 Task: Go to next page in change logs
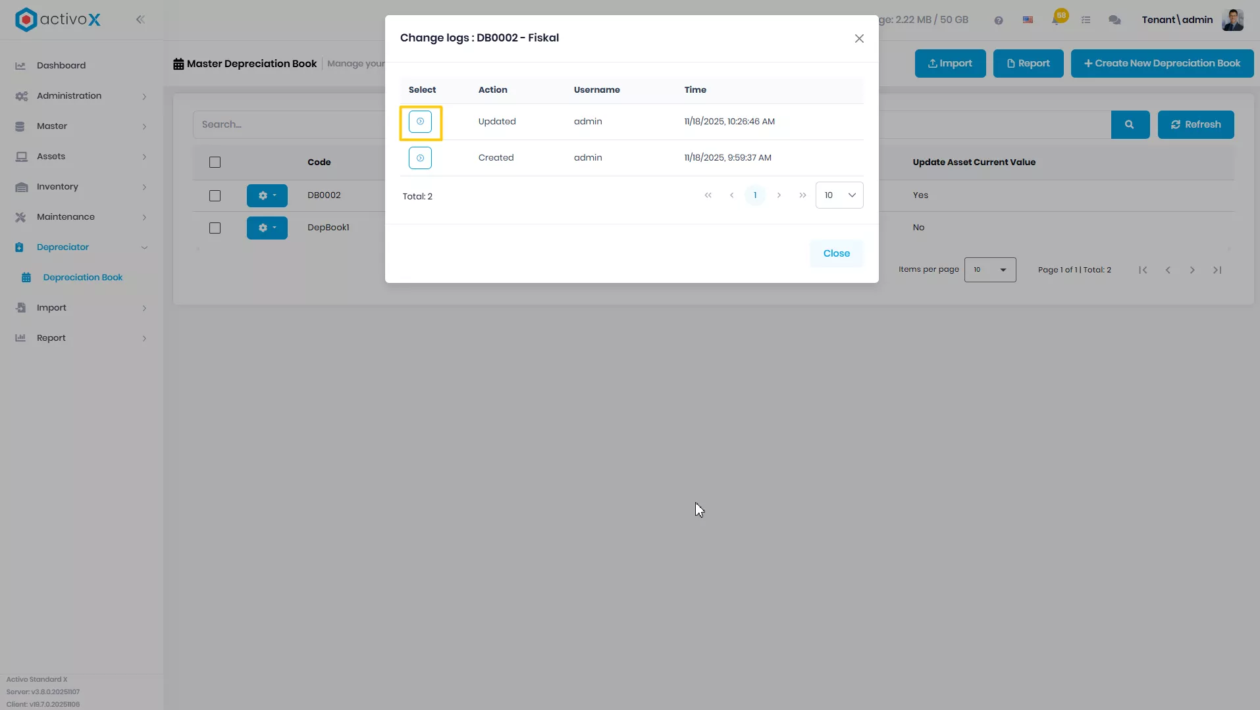click(779, 195)
